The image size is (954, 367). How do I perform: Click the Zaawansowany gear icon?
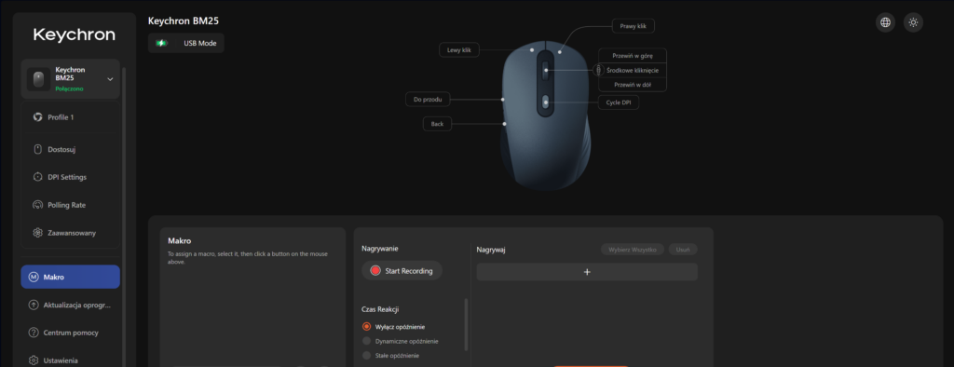pyautogui.click(x=37, y=233)
